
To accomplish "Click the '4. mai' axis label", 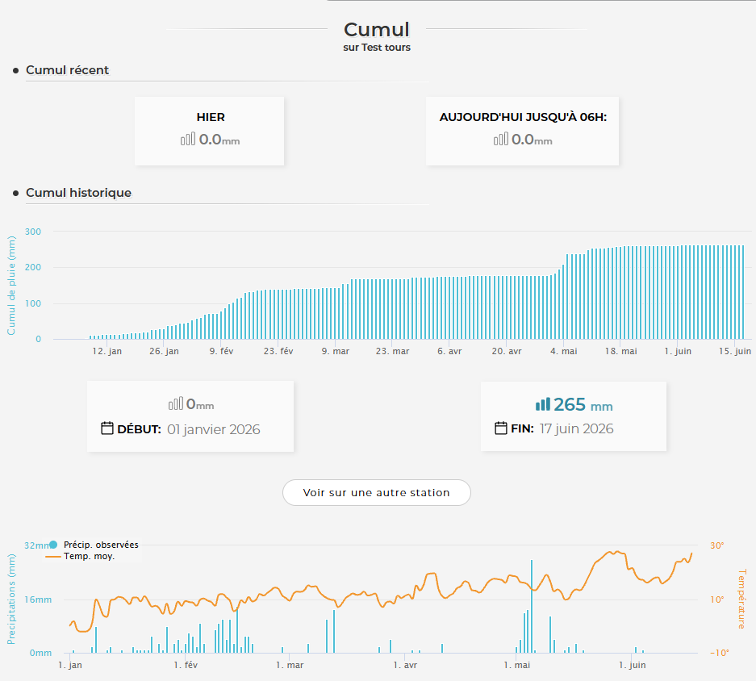I will 564,351.
